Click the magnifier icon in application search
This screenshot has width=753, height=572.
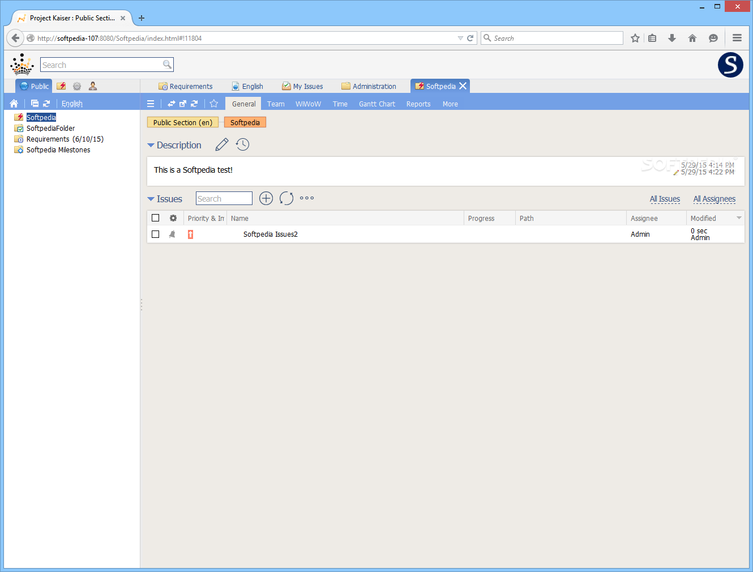pos(167,65)
